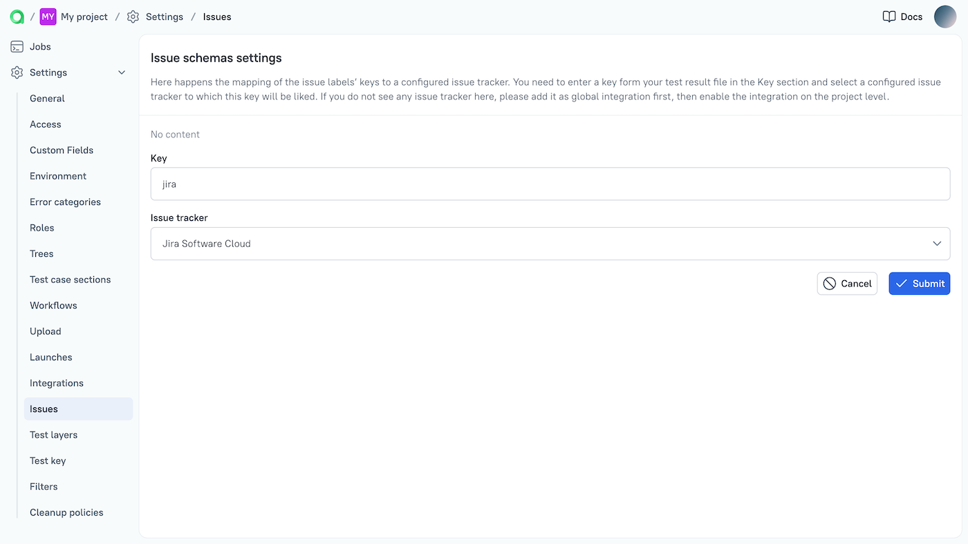The width and height of the screenshot is (968, 544).
Task: Click the Submit button
Action: pos(919,284)
